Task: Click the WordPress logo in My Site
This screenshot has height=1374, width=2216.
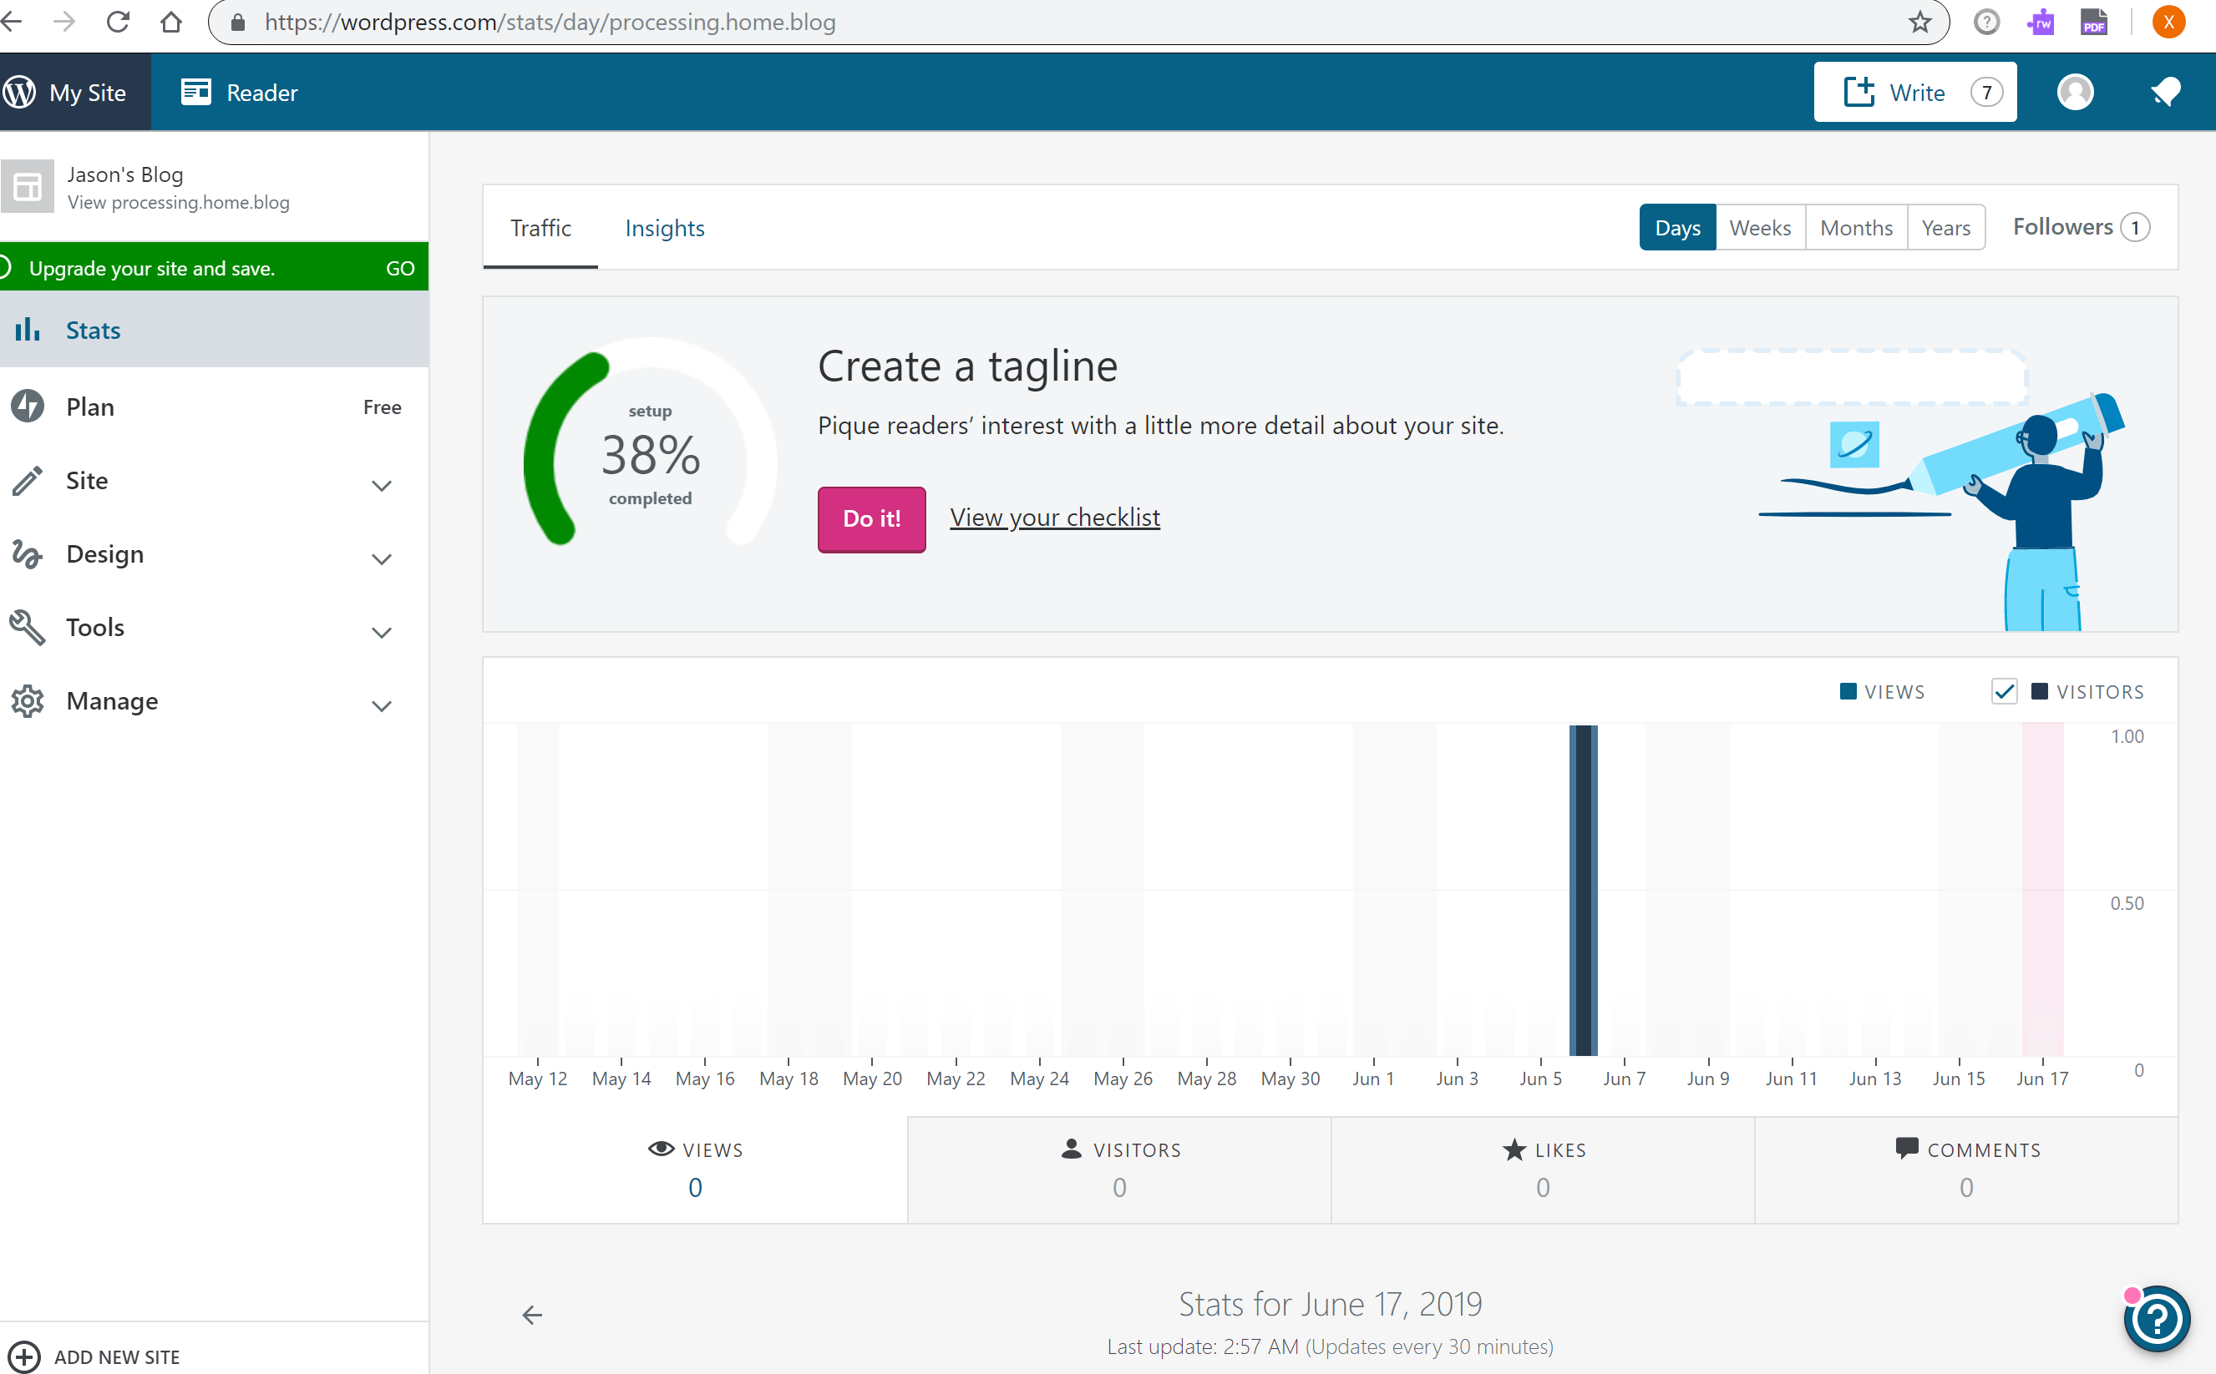Action: click(x=20, y=93)
